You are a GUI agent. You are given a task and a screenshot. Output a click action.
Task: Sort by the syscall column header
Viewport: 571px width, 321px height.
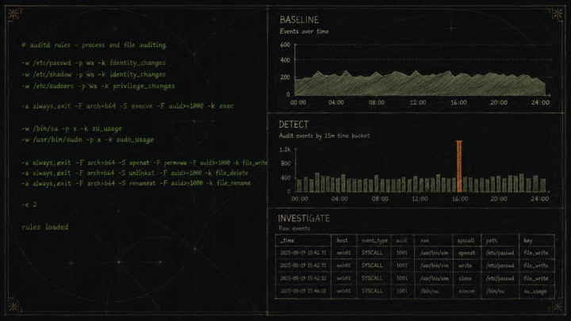pos(466,241)
